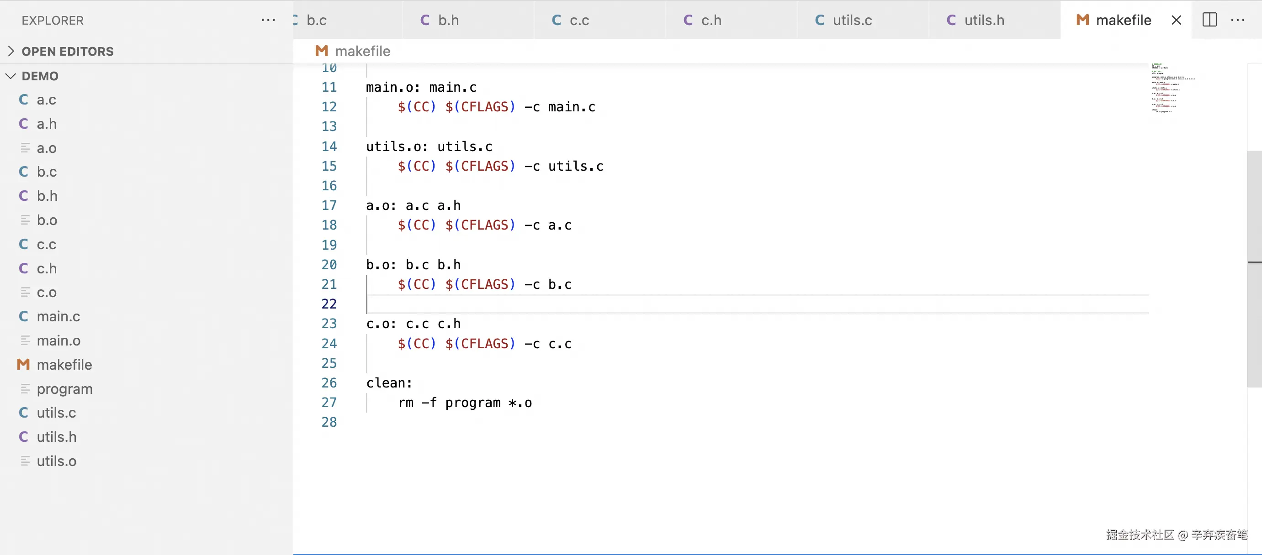The image size is (1262, 555).
Task: Click the makefile M icon in breadcrumb
Action: coord(321,51)
